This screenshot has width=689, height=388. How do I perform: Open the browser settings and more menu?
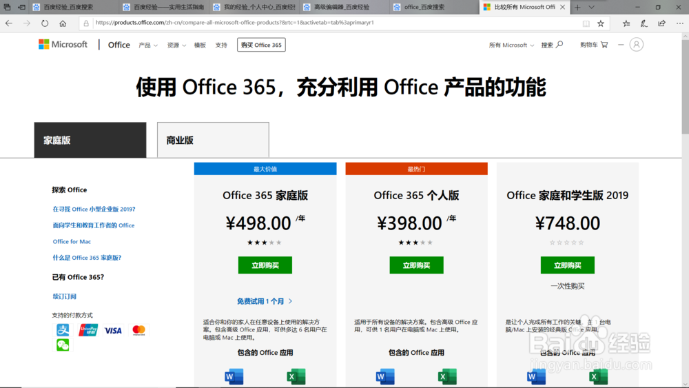pos(680,23)
